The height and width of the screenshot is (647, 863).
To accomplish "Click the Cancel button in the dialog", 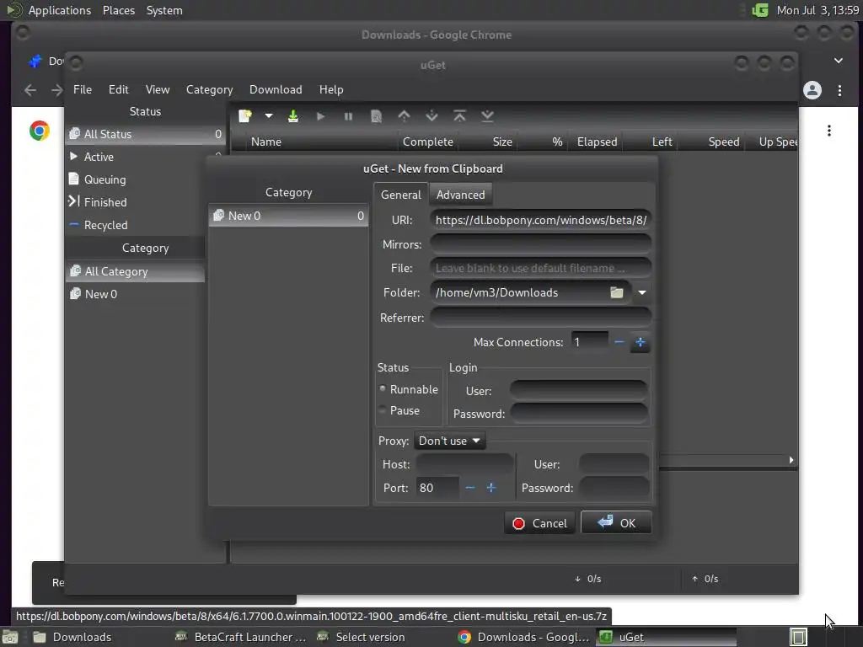I will (x=539, y=523).
